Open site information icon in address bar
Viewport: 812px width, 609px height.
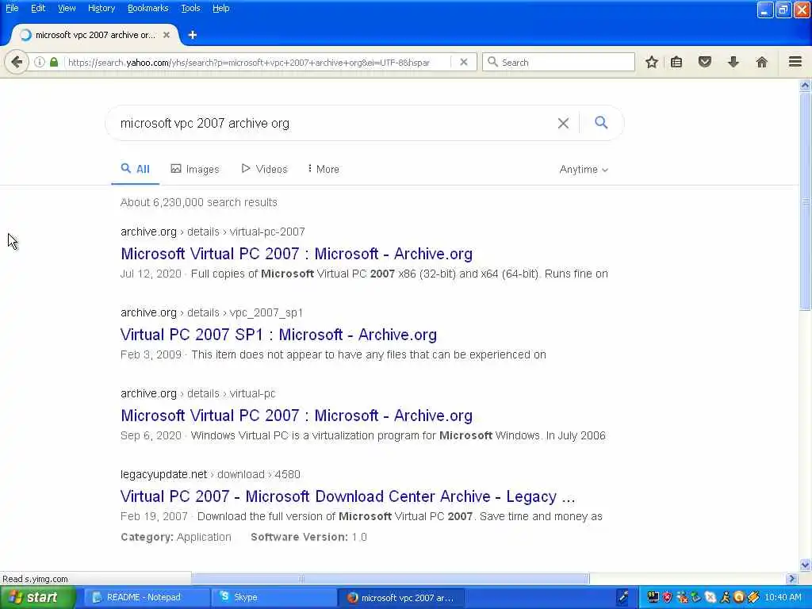coord(40,62)
